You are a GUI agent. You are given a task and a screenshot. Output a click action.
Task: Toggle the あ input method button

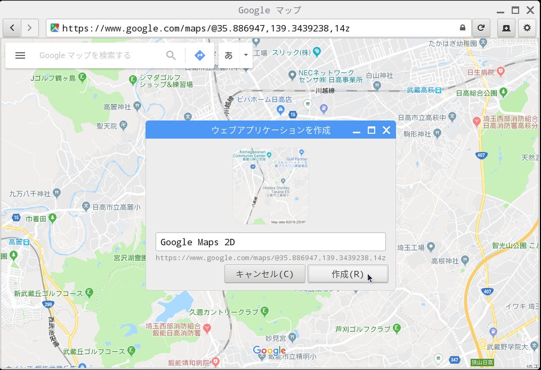(x=229, y=55)
